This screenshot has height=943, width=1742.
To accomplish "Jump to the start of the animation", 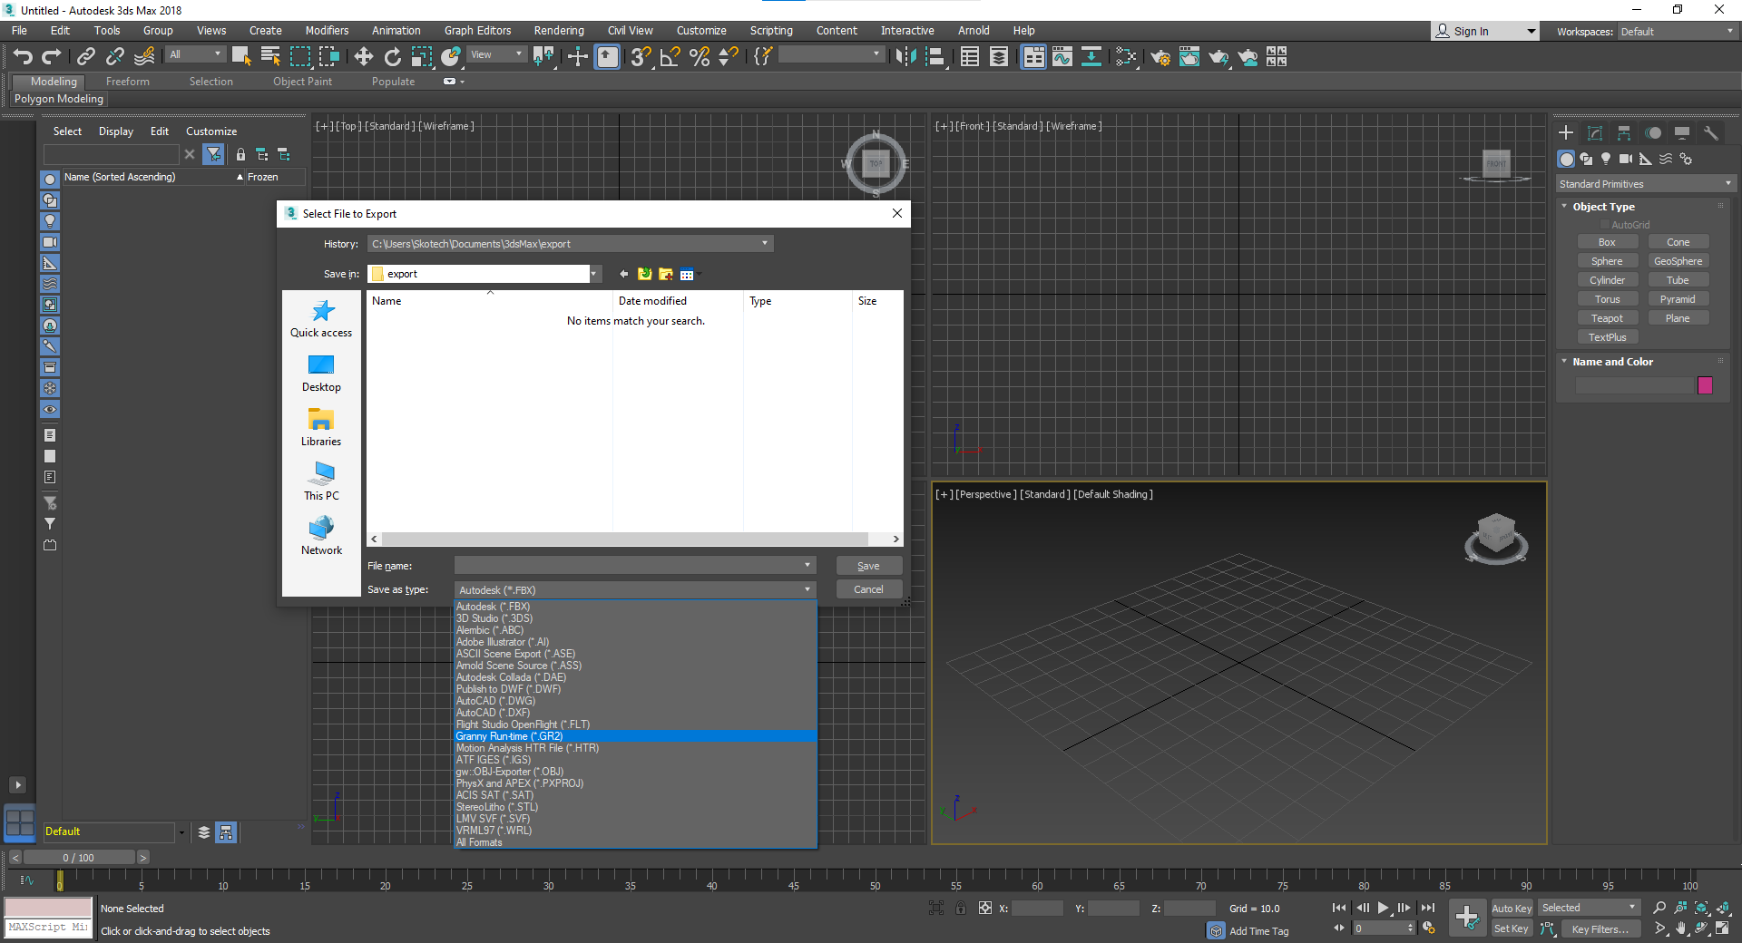I will click(x=1339, y=908).
